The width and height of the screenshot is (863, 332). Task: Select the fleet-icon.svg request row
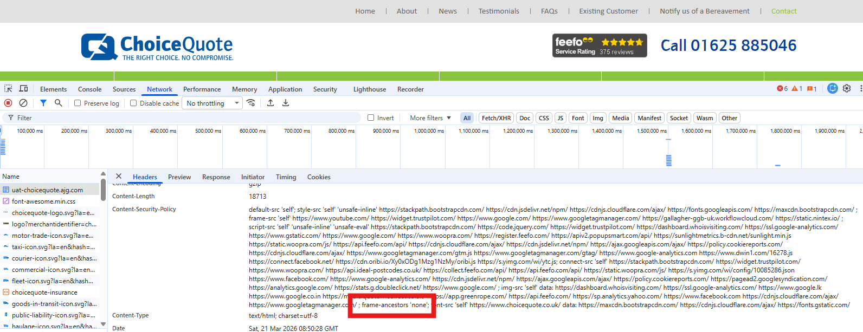(x=50, y=281)
